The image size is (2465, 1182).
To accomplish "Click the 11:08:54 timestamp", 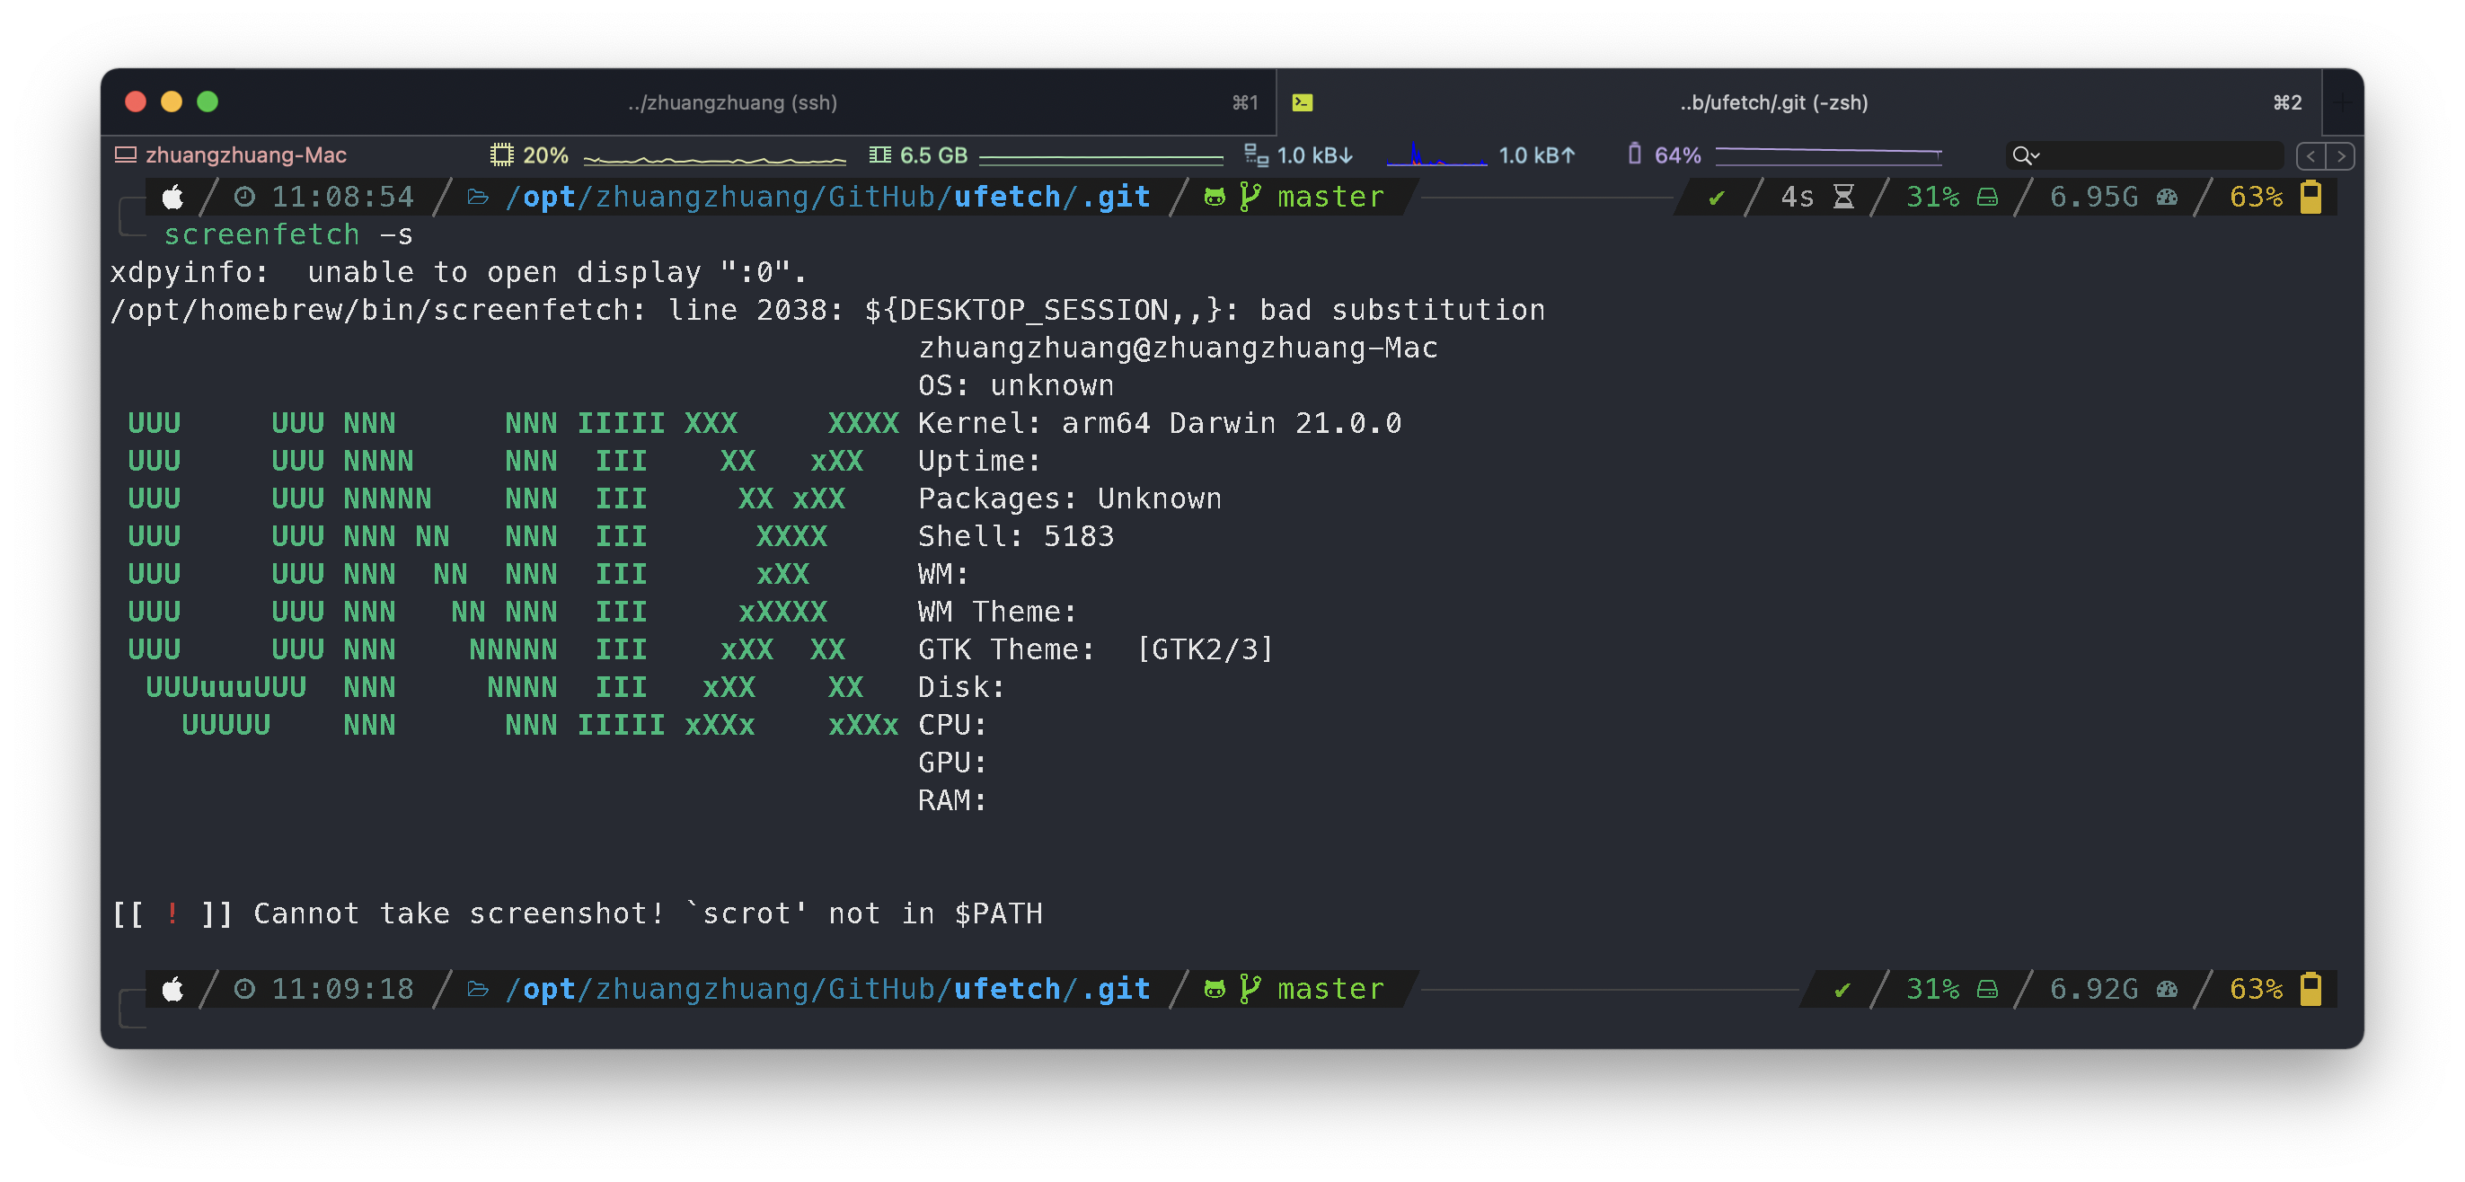I will coord(342,198).
